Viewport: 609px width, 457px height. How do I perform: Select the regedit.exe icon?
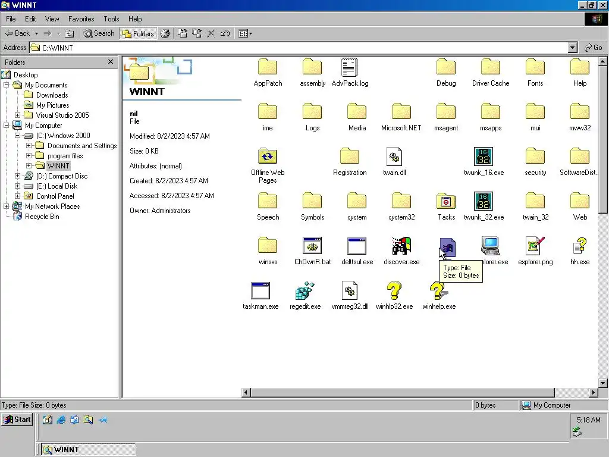[305, 290]
